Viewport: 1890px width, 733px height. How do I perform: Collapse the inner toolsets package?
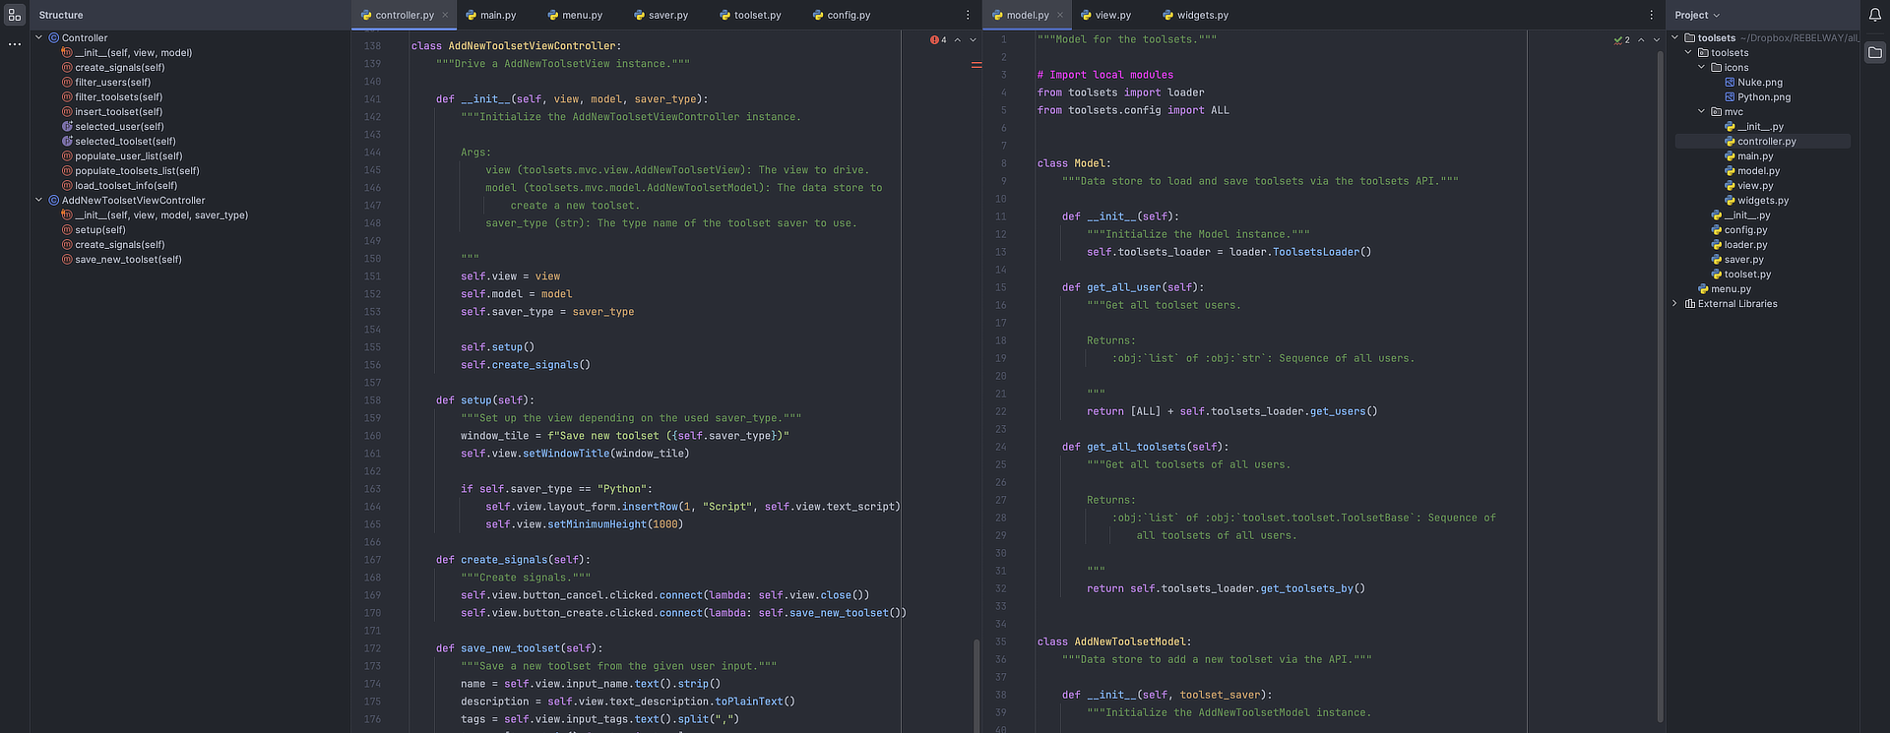point(1688,53)
